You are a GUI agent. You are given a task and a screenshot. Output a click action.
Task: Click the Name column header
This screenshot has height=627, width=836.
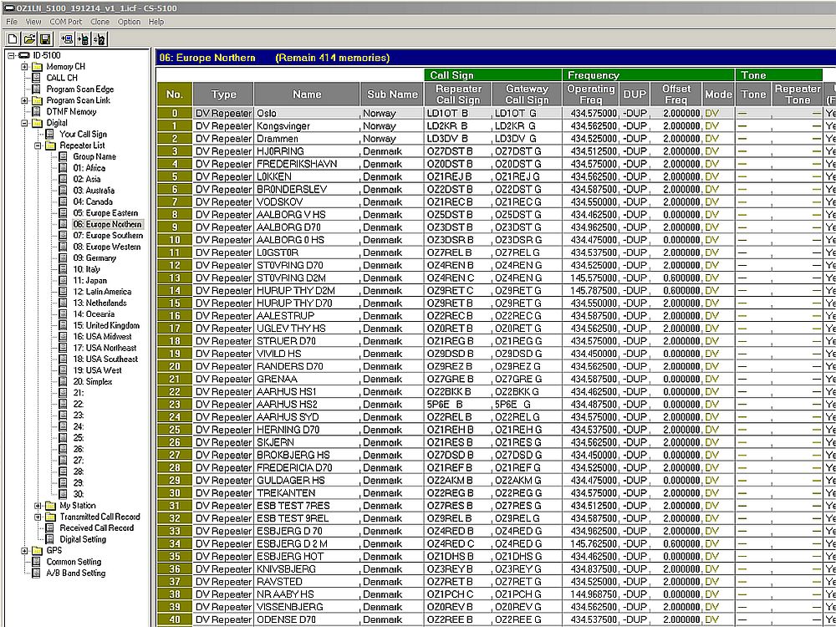307,94
